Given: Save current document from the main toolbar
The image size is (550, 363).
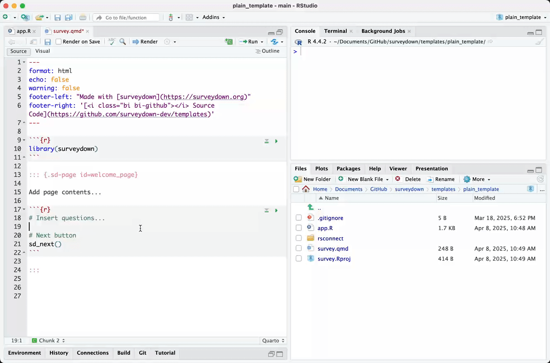Looking at the screenshot, I should [x=58, y=17].
